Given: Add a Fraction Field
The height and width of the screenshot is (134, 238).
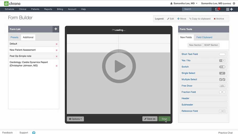Looking at the screenshot, I should click(203, 92).
